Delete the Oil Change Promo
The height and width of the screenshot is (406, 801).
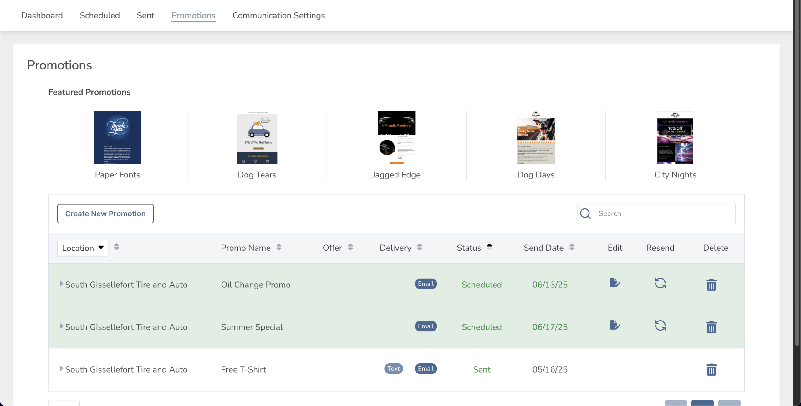711,285
